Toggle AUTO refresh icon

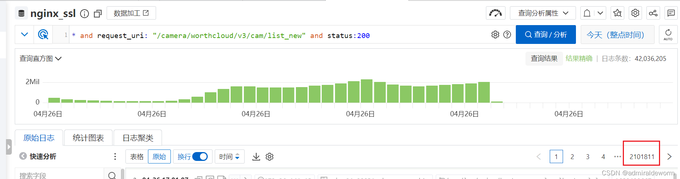point(668,35)
